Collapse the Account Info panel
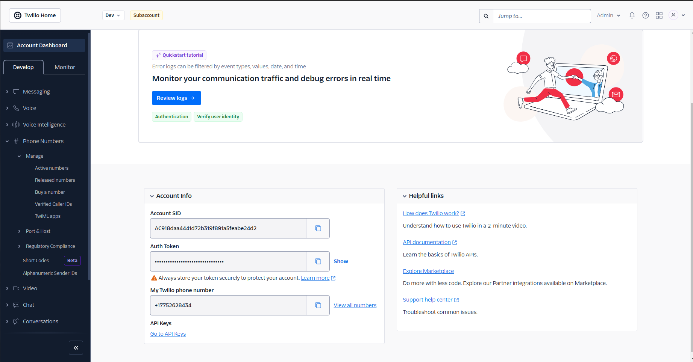The width and height of the screenshot is (693, 362). point(152,196)
